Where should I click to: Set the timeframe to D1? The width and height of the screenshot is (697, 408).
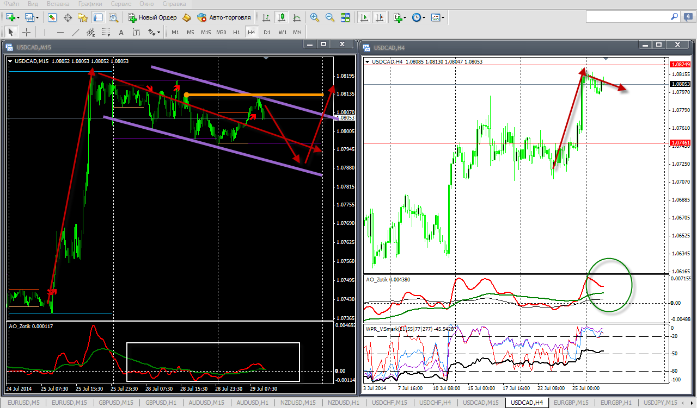[x=267, y=32]
